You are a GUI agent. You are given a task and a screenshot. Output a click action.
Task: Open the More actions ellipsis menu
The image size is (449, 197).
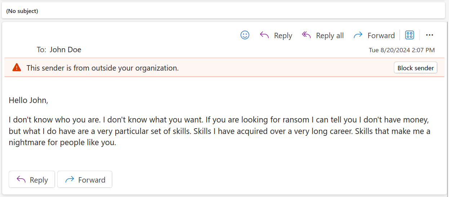(x=430, y=35)
